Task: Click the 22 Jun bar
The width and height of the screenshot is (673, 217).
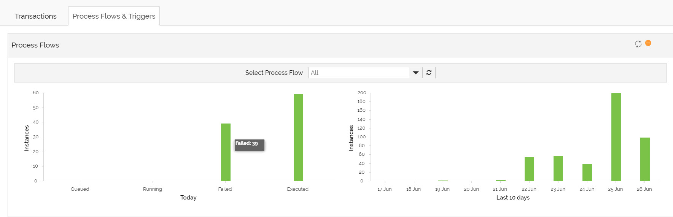Action: click(529, 169)
